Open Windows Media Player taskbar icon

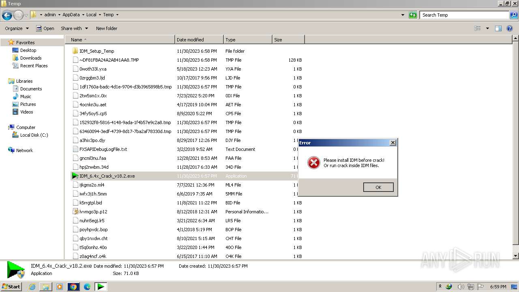(60, 287)
